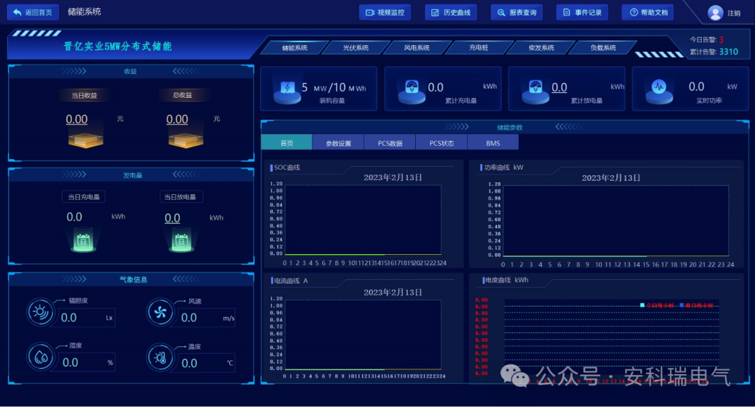Open 视频监控 video monitoring
The image size is (755, 407).
point(384,13)
